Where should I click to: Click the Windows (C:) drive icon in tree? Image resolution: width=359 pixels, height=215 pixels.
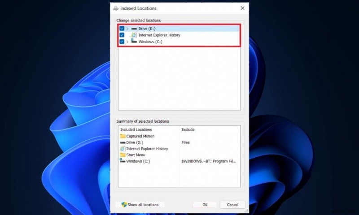click(134, 41)
